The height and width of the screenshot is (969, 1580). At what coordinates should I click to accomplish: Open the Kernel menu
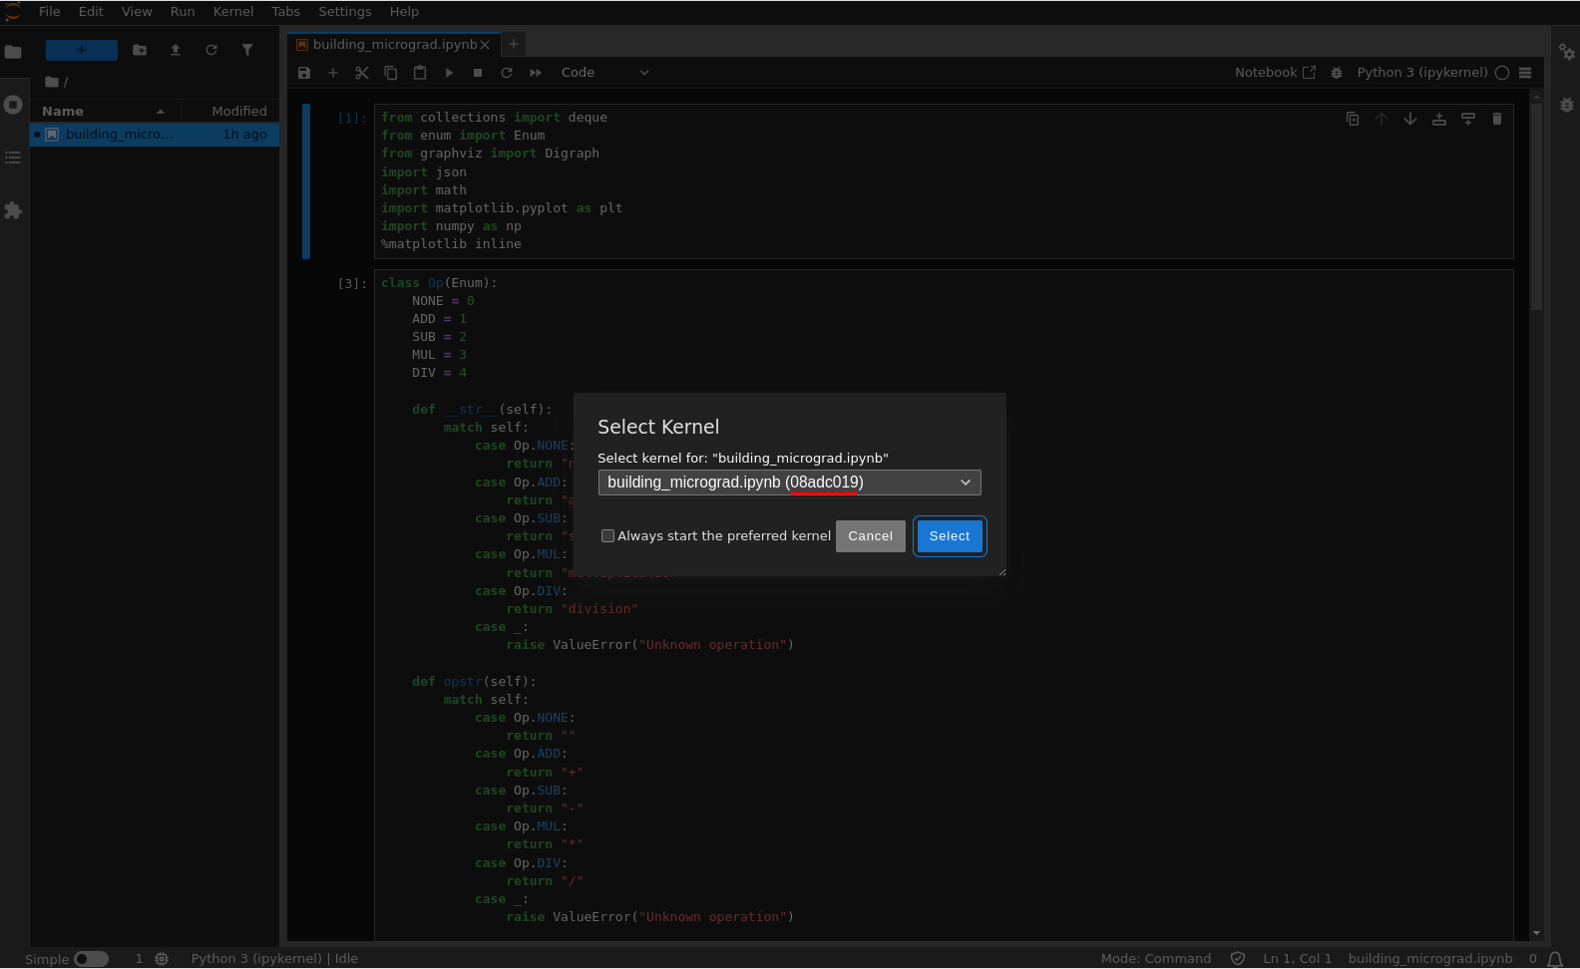point(233,12)
